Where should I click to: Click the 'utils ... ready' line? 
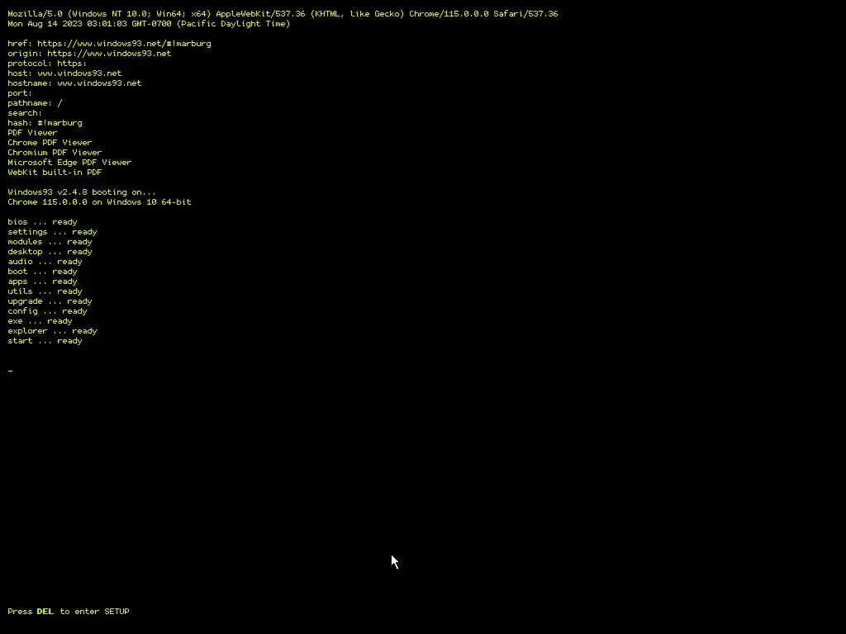[45, 291]
